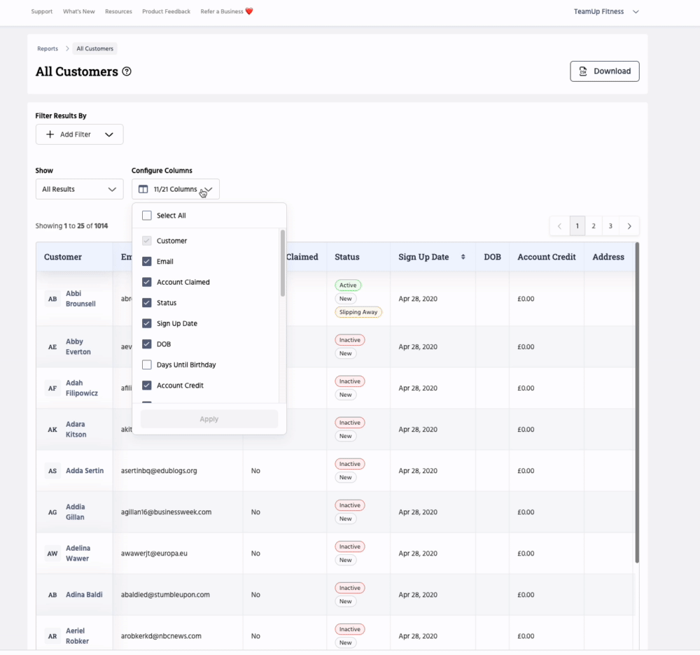Click the AW avatar for Adelina Wawer
This screenshot has width=700, height=655.
[52, 554]
